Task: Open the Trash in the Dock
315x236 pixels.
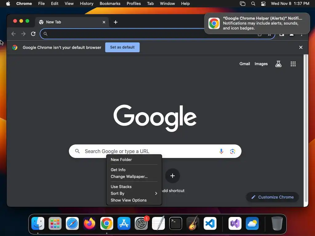Action: click(277, 223)
